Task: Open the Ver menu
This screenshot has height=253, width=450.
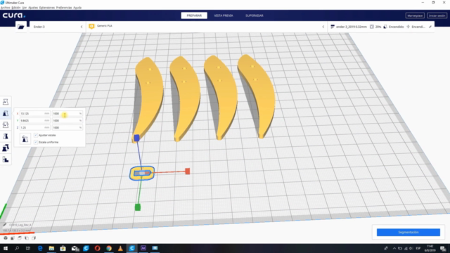Action: [x=25, y=8]
